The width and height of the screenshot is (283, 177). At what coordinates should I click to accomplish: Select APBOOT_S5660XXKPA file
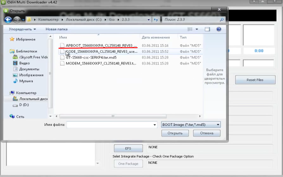point(101,46)
